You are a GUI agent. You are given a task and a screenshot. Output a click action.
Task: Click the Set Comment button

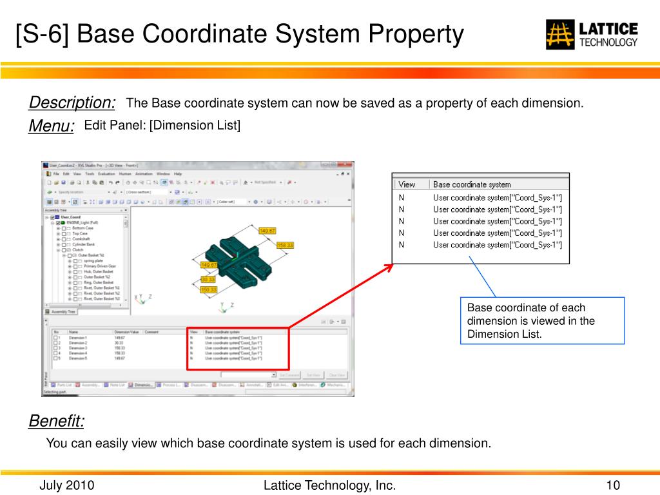289,375
